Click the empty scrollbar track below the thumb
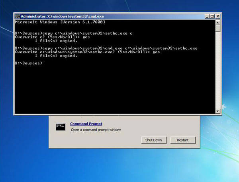This screenshot has width=239, height=182. (x=218, y=72)
